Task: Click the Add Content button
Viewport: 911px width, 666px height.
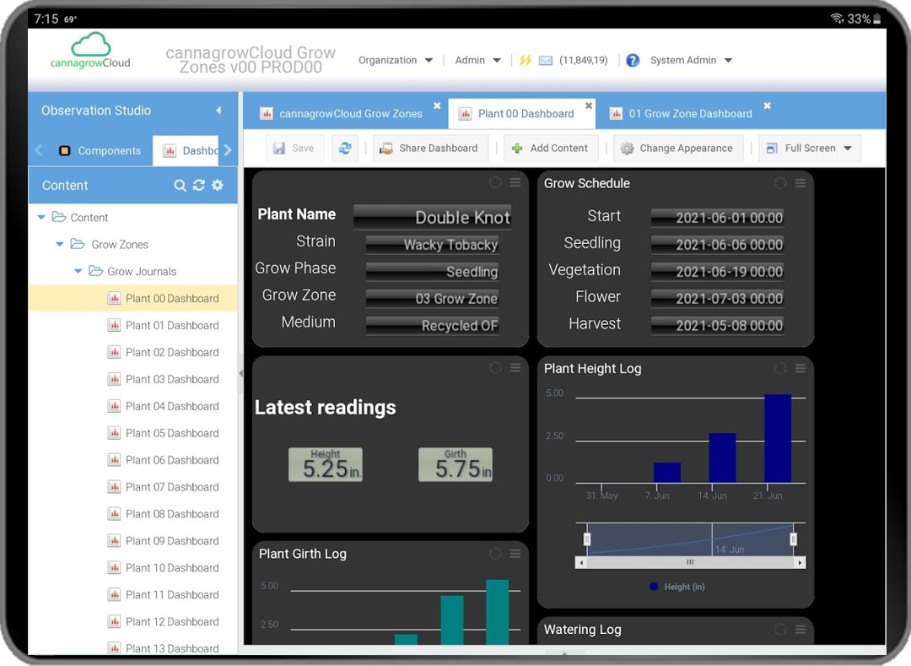Action: tap(550, 148)
